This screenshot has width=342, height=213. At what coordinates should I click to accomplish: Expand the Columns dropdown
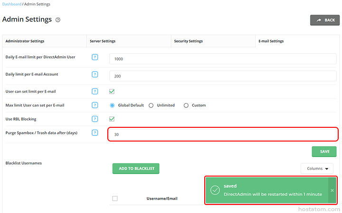point(317,169)
